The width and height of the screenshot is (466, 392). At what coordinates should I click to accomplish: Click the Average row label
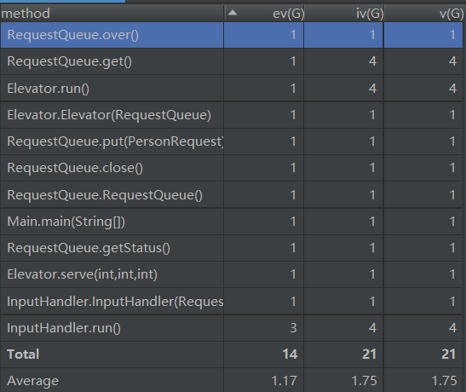coord(33,381)
